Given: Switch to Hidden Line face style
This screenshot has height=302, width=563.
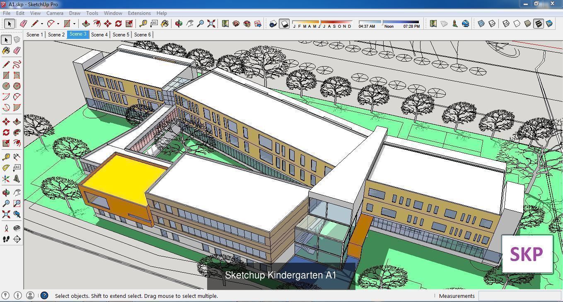Looking at the screenshot, I should pos(517,24).
